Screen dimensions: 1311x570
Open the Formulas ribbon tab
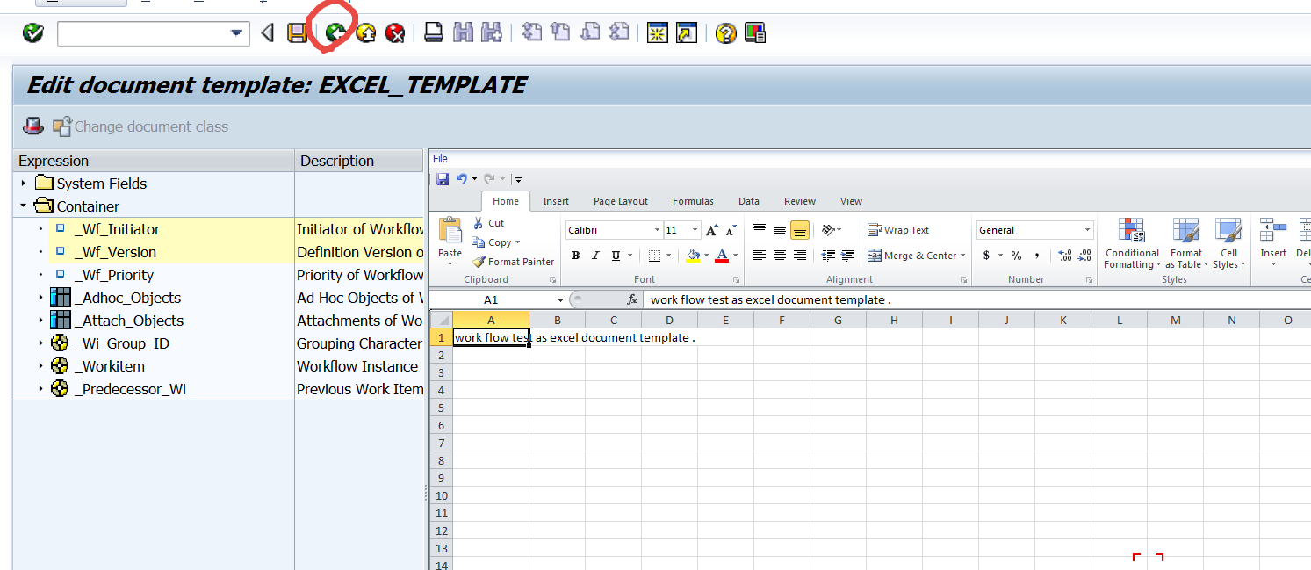click(x=693, y=201)
